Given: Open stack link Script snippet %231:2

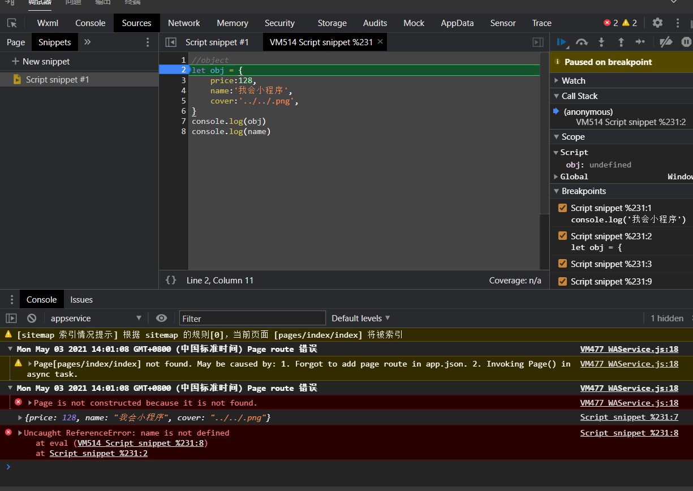Looking at the screenshot, I should 98,453.
